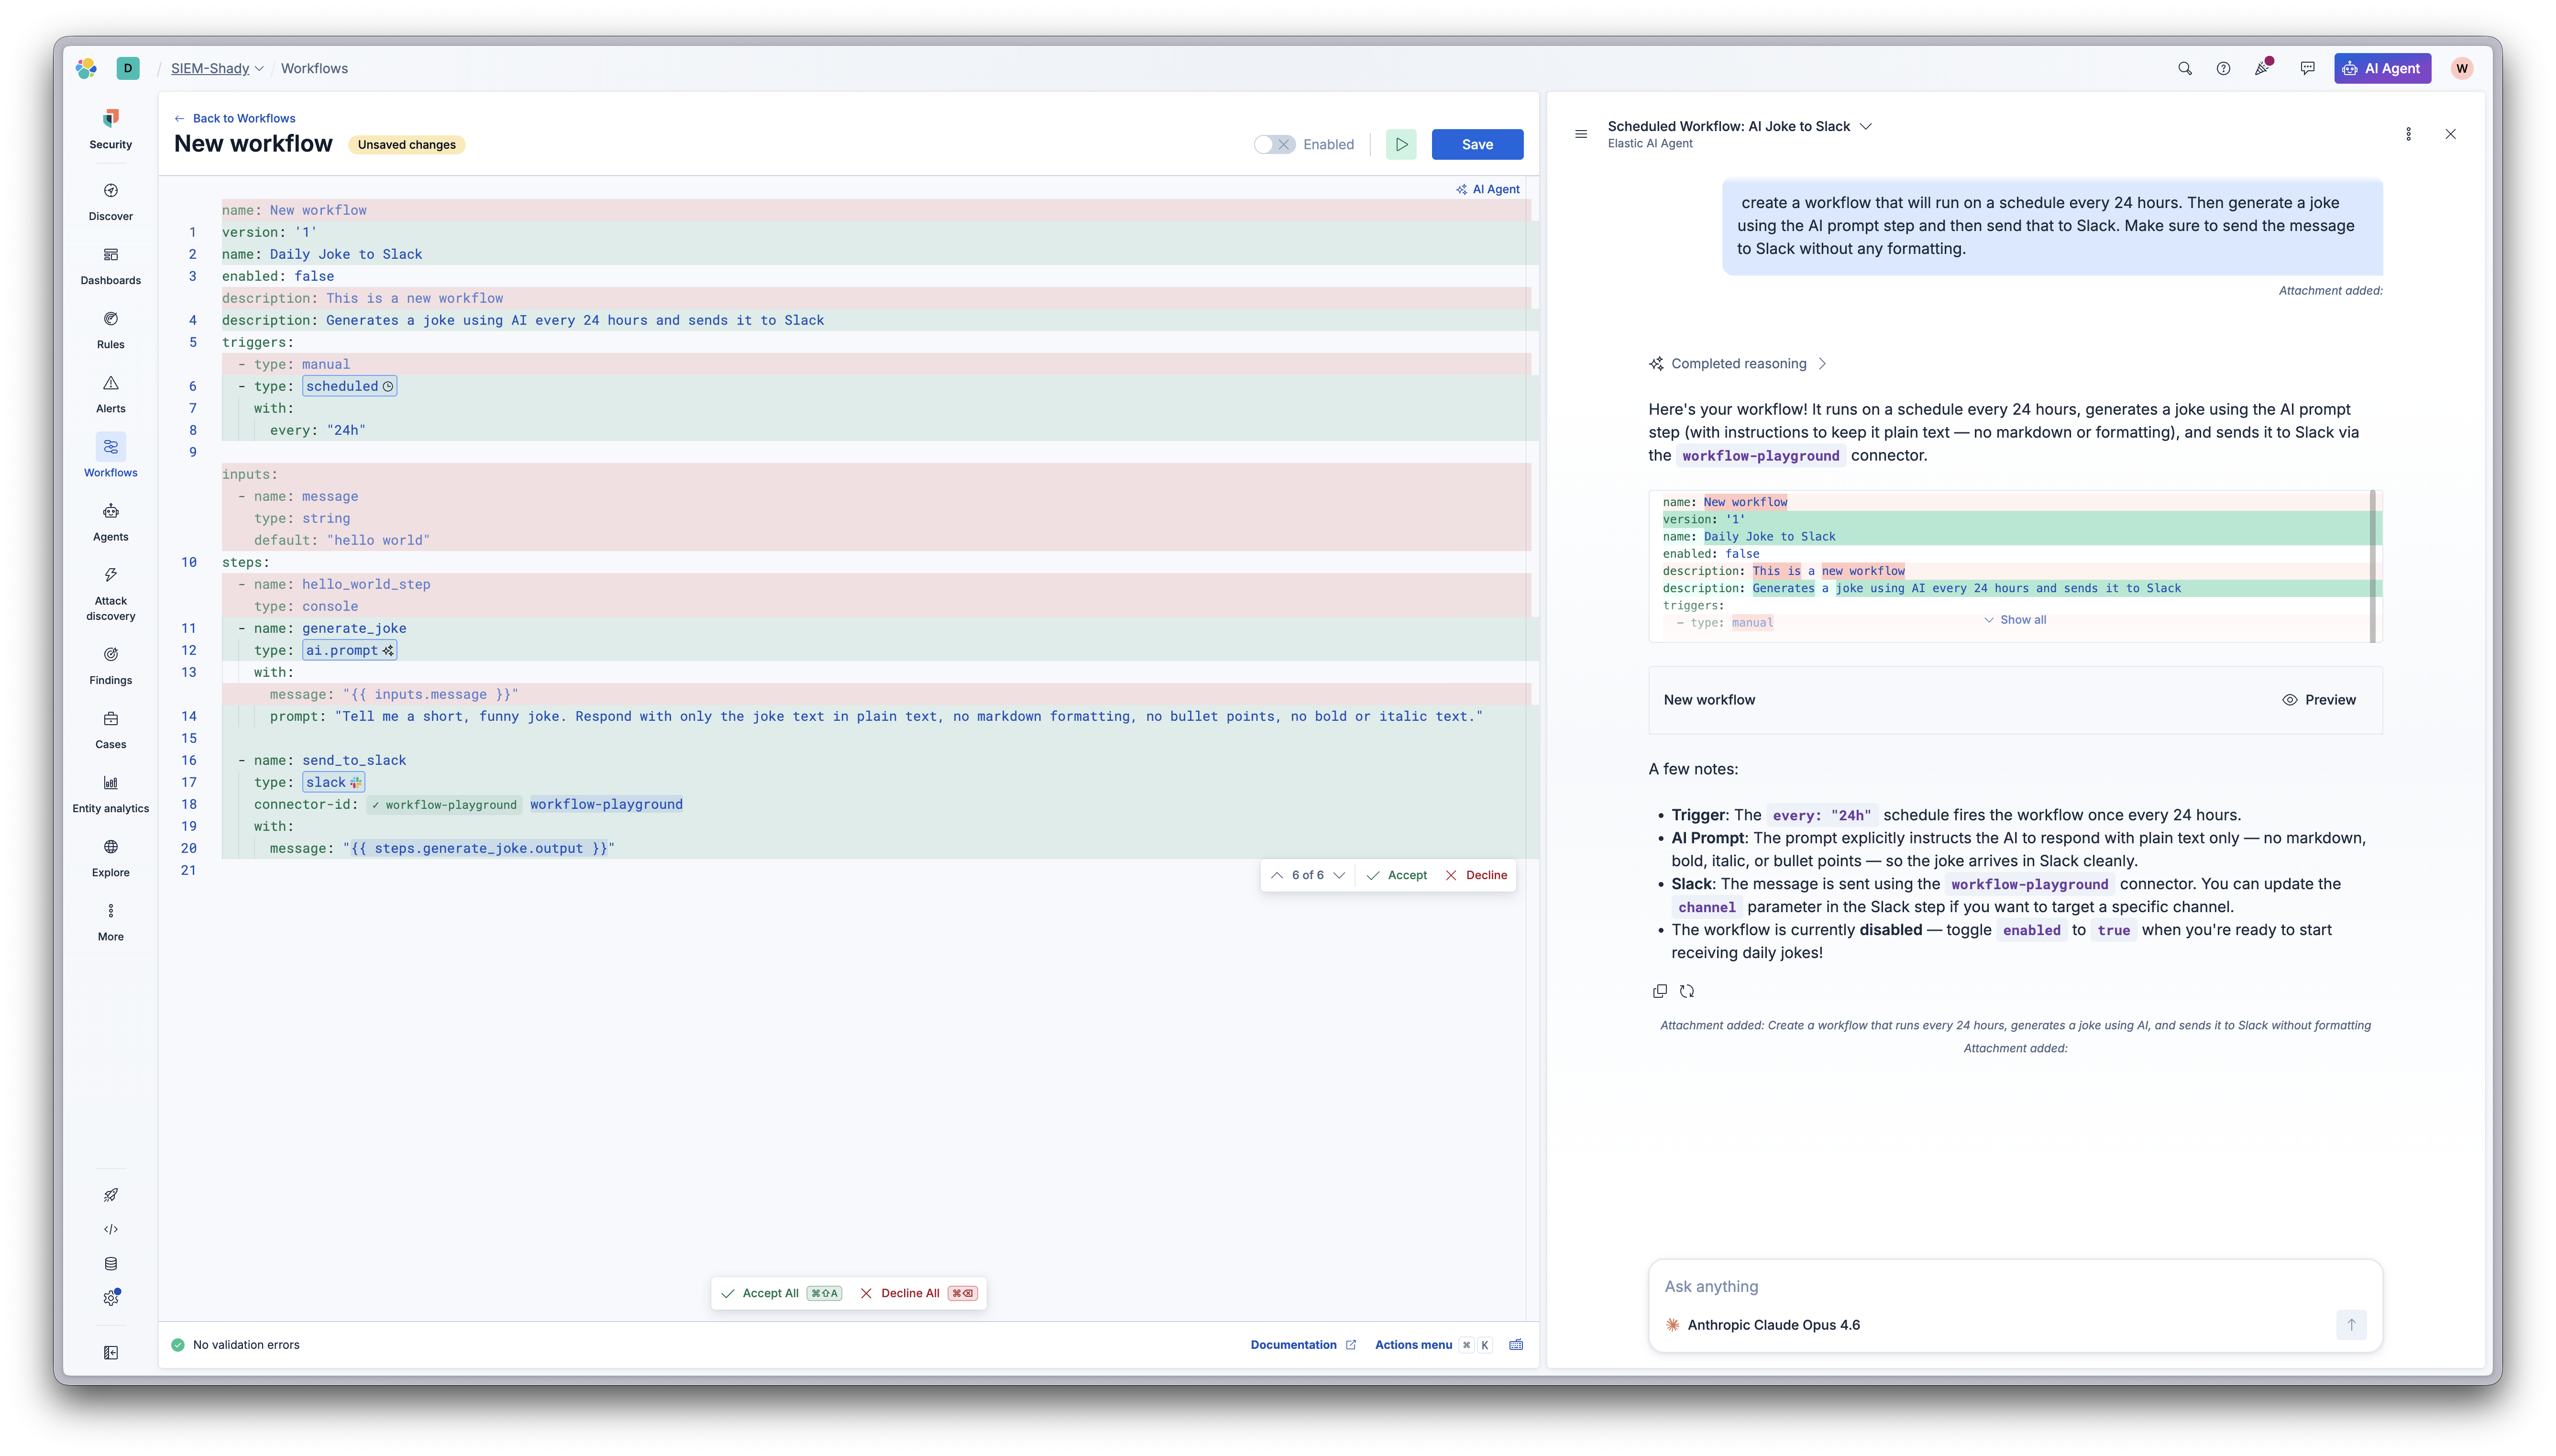2556x1456 pixels.
Task: Accept All proposed changes
Action: 781,1293
